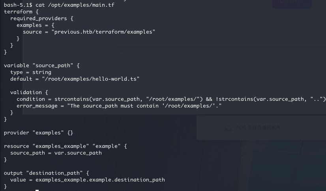Click the dim Loading... button
This screenshot has height=191, width=326.
(x=292, y=2)
